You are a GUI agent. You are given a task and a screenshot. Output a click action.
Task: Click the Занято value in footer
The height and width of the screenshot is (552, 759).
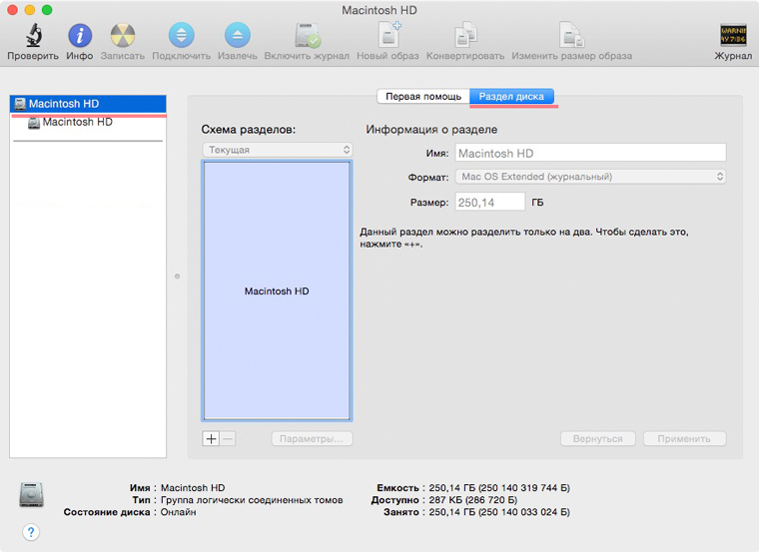tap(499, 512)
